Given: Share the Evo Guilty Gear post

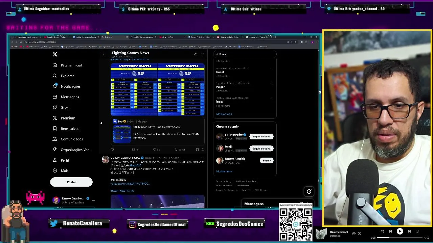Looking at the screenshot, I should point(203,150).
